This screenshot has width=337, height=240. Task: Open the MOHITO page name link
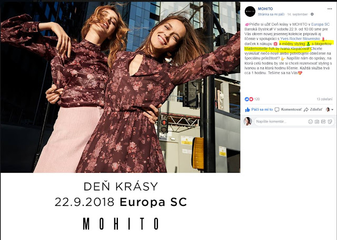coord(265,9)
